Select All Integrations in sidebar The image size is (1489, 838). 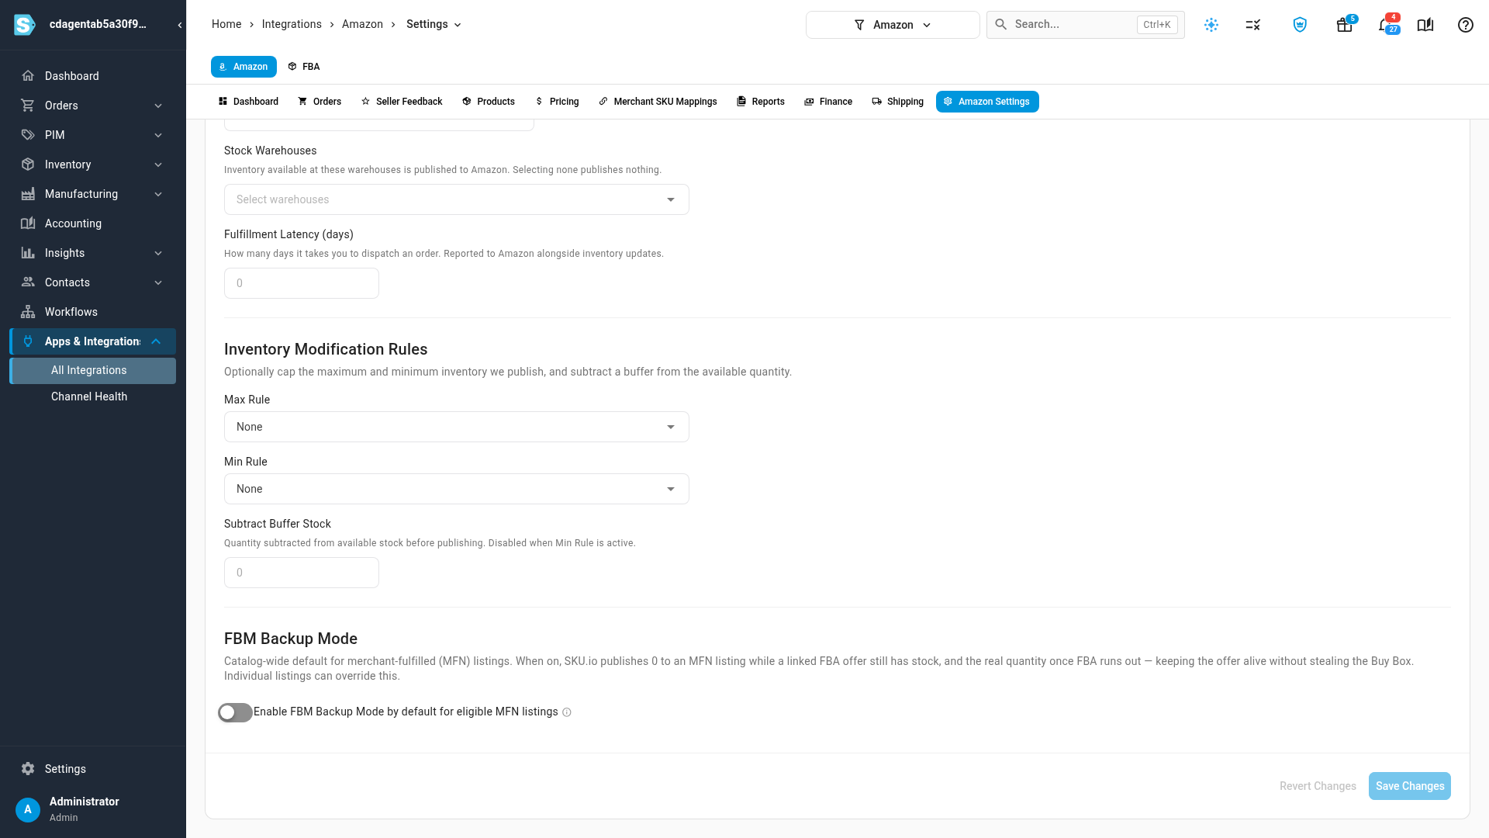click(x=93, y=371)
